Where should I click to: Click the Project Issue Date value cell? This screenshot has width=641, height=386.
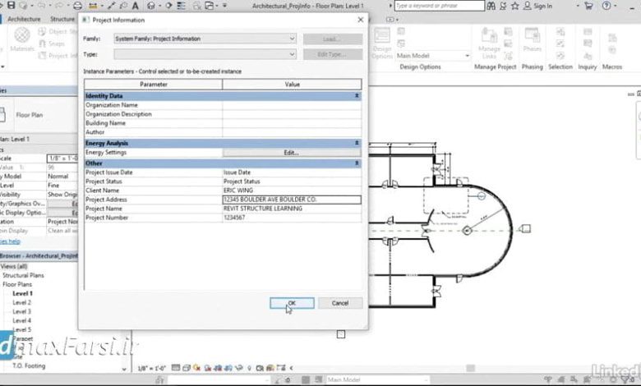click(292, 172)
